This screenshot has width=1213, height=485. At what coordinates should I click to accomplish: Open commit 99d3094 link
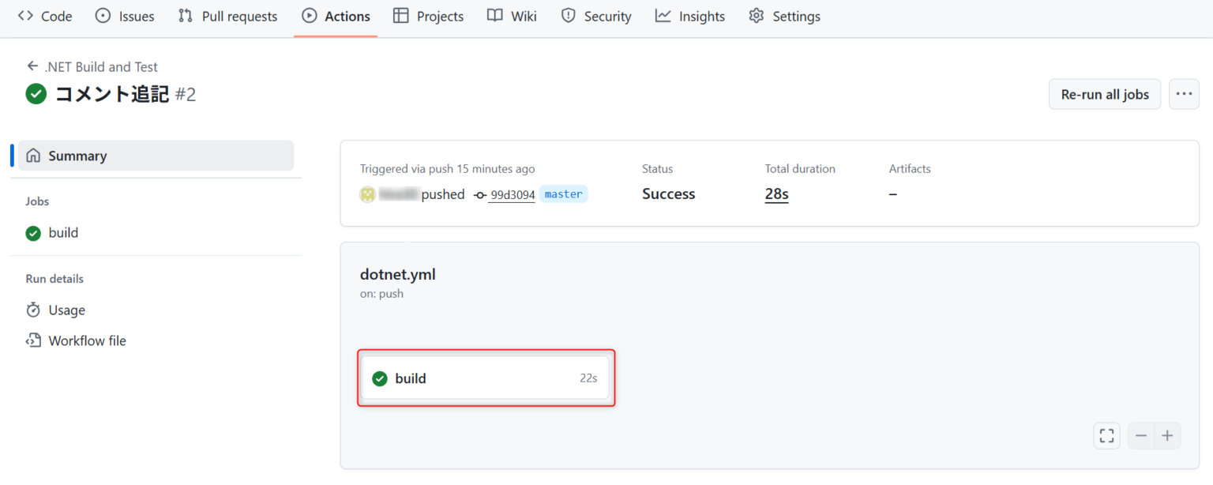(511, 195)
